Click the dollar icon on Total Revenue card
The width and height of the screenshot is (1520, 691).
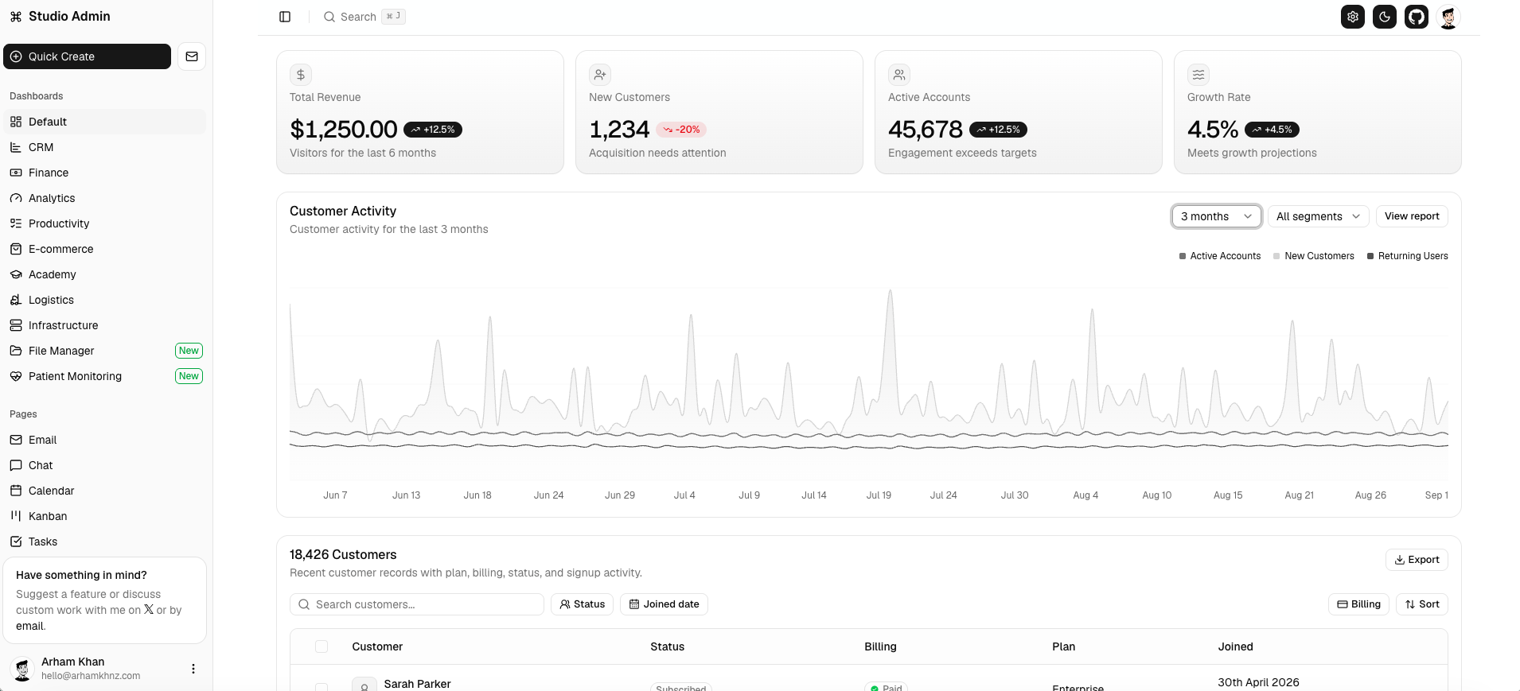[301, 75]
